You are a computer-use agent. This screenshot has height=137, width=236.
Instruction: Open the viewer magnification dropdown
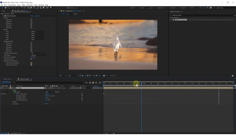62,76
